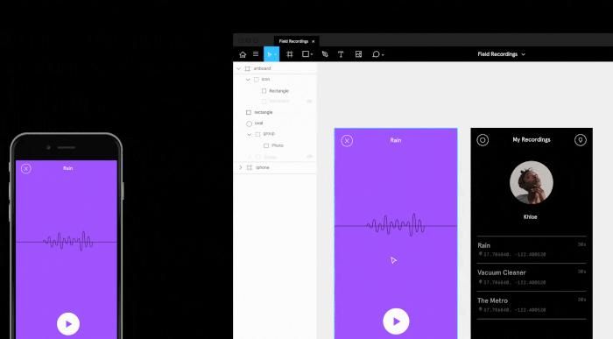This screenshot has width=613, height=339.
Task: Open the hamburger main menu
Action: pos(256,54)
